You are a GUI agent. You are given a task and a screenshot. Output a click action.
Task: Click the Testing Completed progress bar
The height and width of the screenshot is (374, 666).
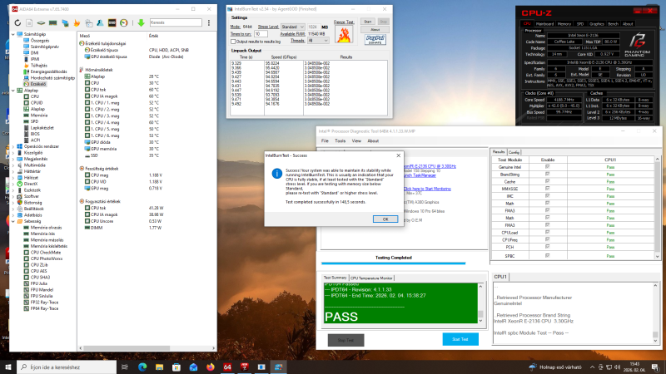coord(393,263)
